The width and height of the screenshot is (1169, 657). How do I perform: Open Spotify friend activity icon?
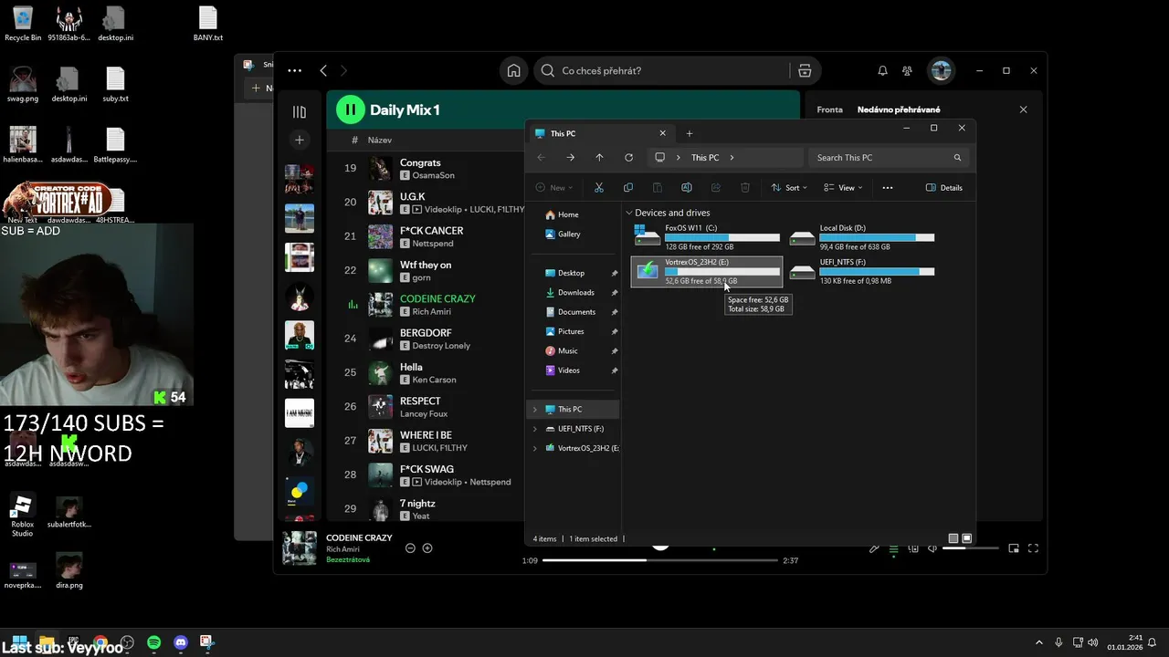907,70
